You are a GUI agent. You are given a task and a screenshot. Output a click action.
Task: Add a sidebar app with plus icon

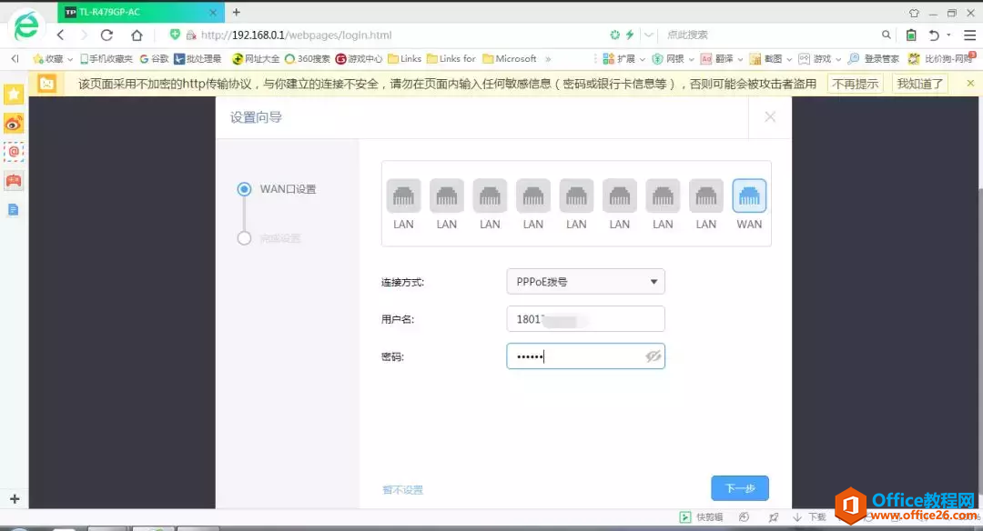[x=15, y=498]
